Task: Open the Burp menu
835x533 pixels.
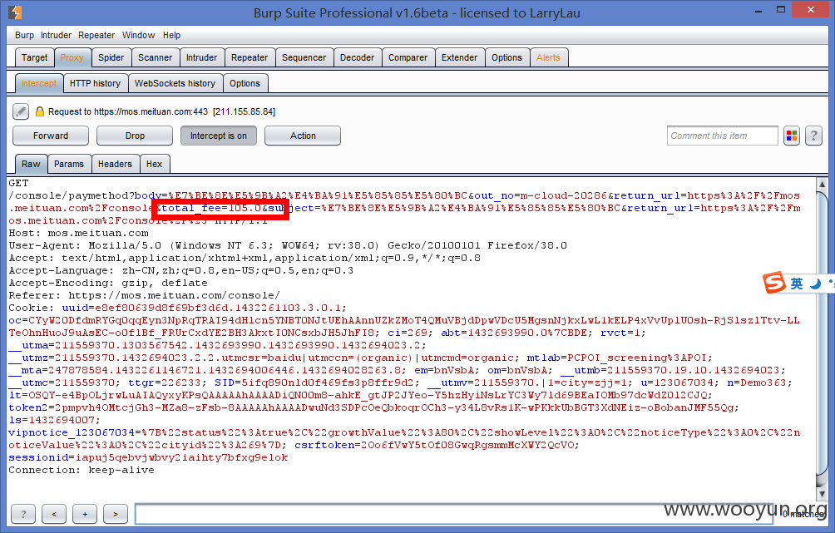Action: tap(24, 35)
